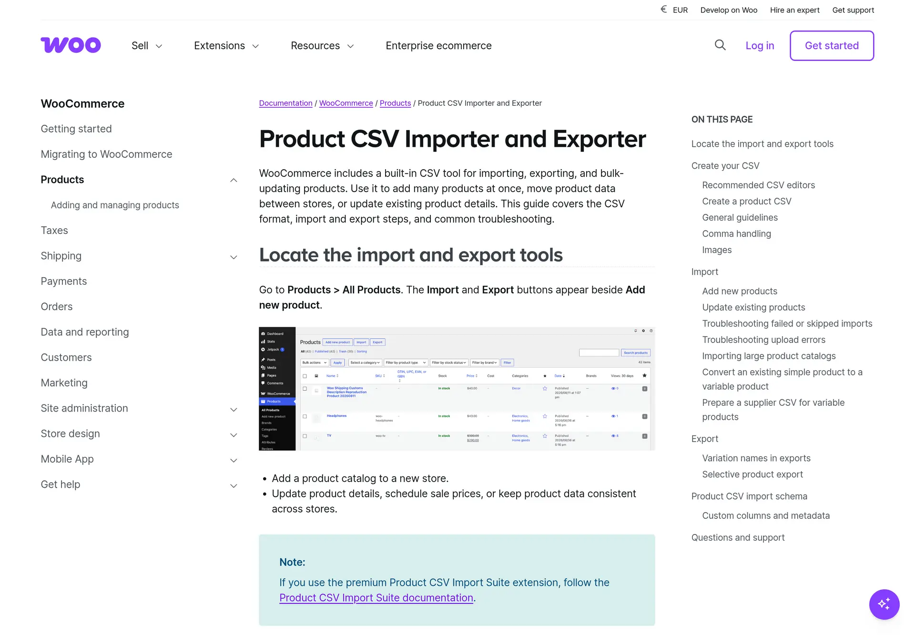Image resolution: width=915 pixels, height=635 pixels.
Task: Click the Log in link
Action: click(x=760, y=46)
